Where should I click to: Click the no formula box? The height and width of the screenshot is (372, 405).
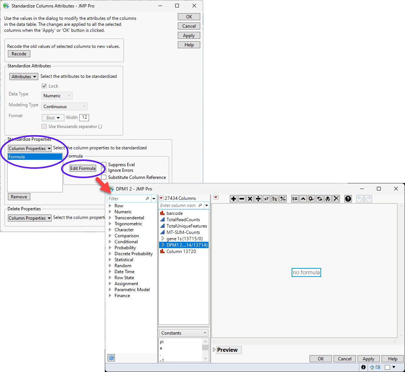pos(306,272)
